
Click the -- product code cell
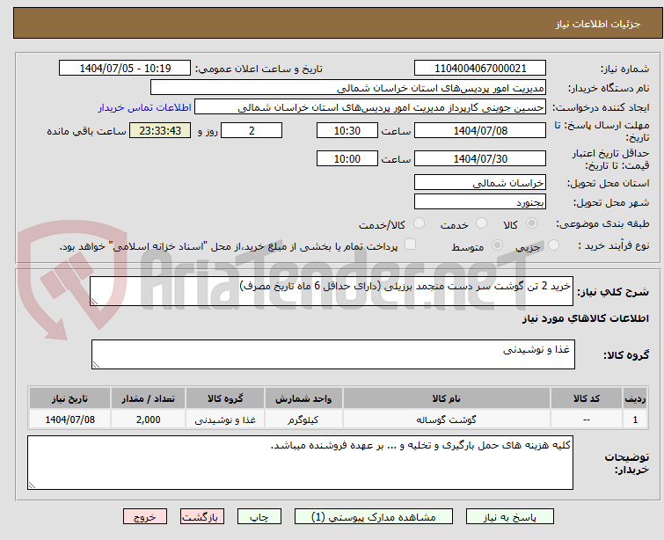(x=587, y=420)
